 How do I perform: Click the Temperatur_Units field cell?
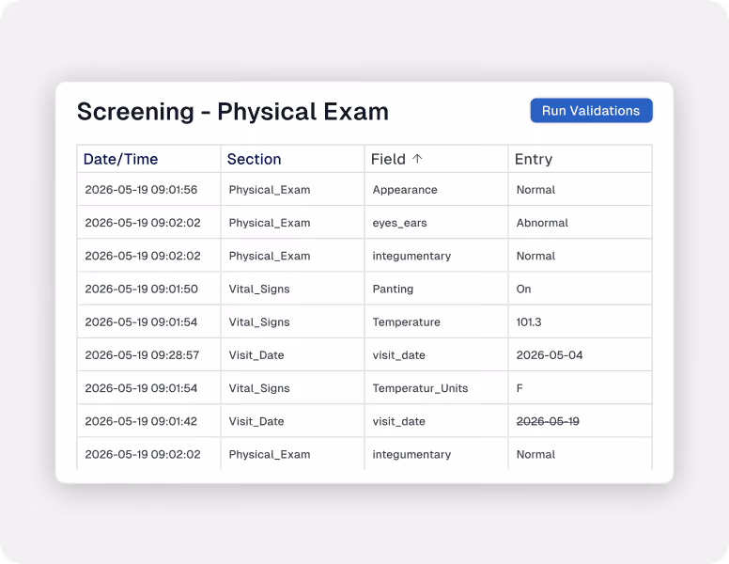pos(420,387)
